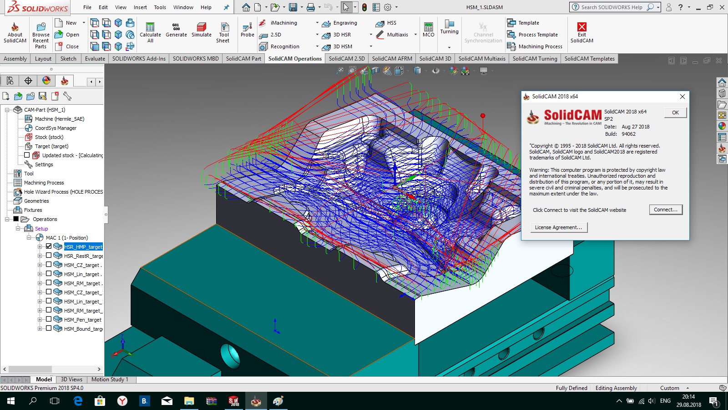Click the New part button
728x410 pixels.
click(x=66, y=23)
